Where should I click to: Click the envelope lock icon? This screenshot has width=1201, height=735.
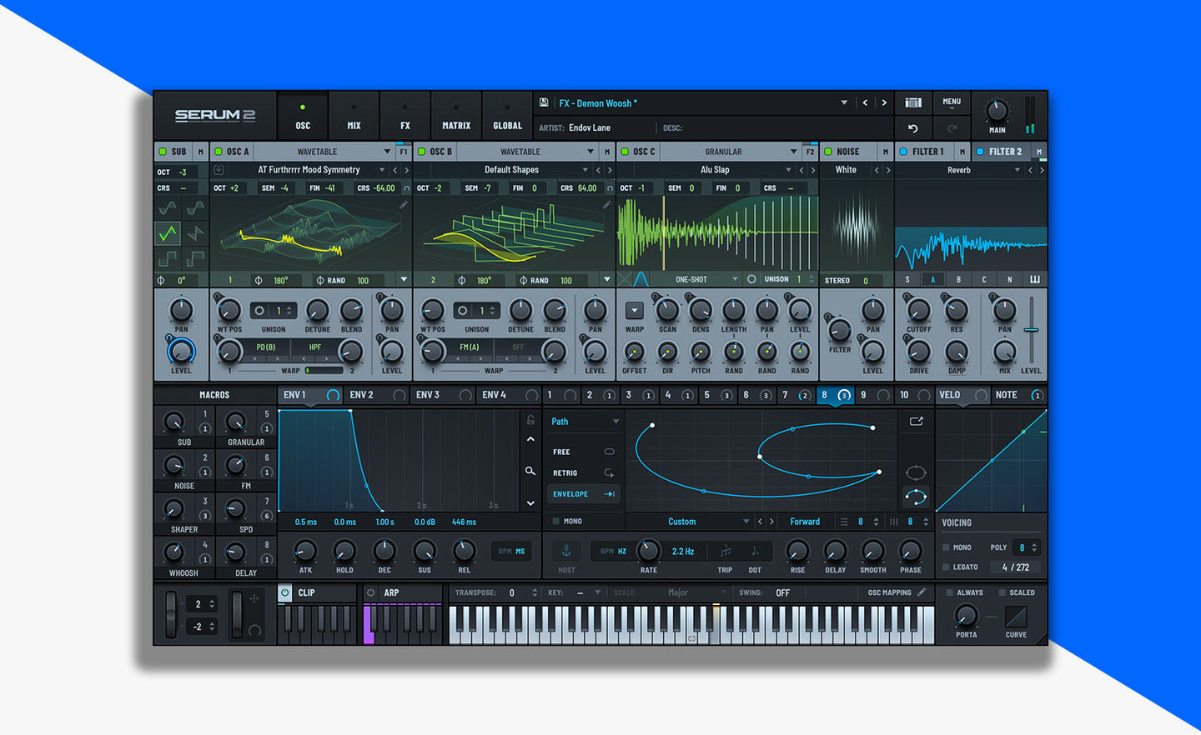tap(530, 420)
